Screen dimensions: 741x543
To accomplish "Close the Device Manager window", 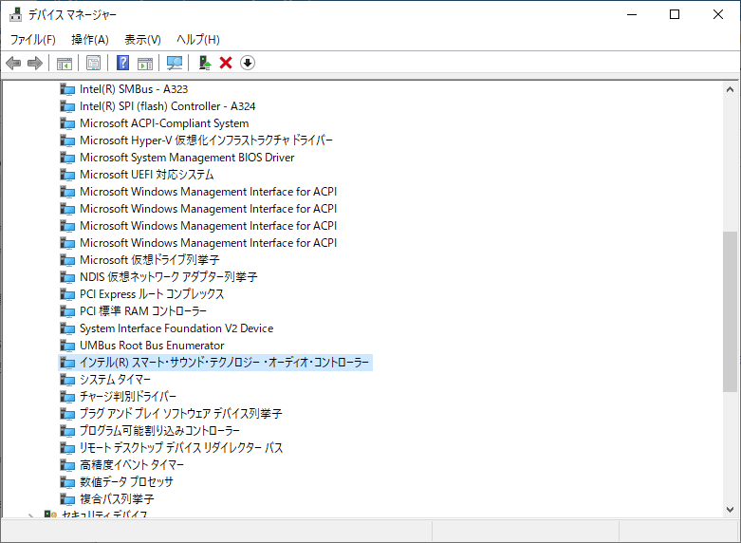I will pos(718,14).
